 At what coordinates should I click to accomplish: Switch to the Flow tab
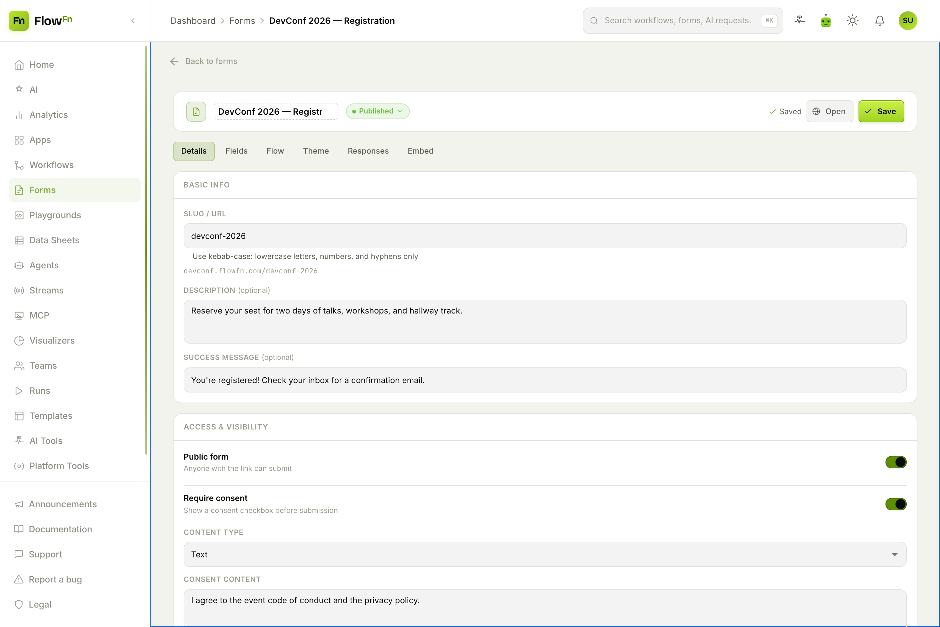coord(275,151)
